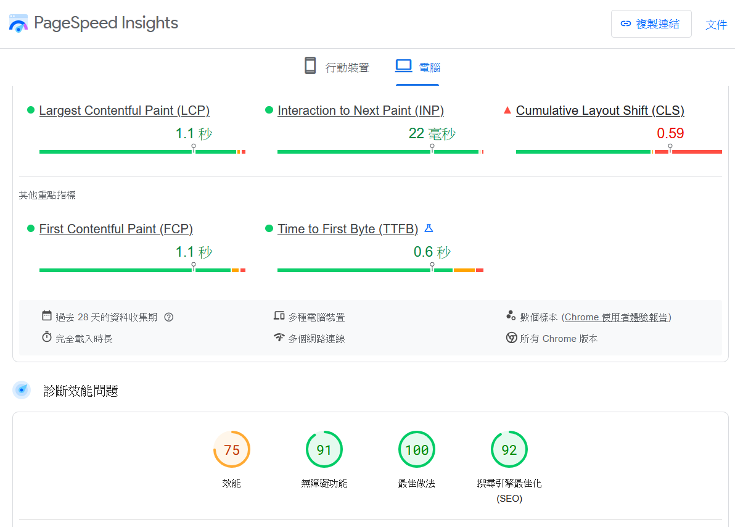Click the 完全載入時長 text
The height and width of the screenshot is (527, 735).
click(x=84, y=339)
